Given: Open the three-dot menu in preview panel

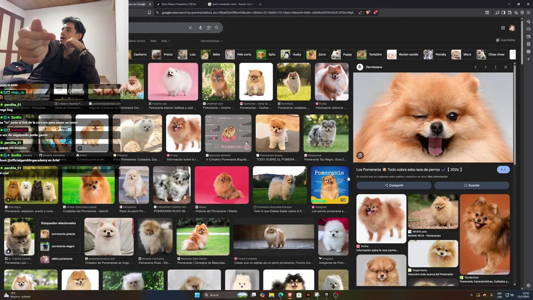Looking at the screenshot, I should click(x=496, y=67).
